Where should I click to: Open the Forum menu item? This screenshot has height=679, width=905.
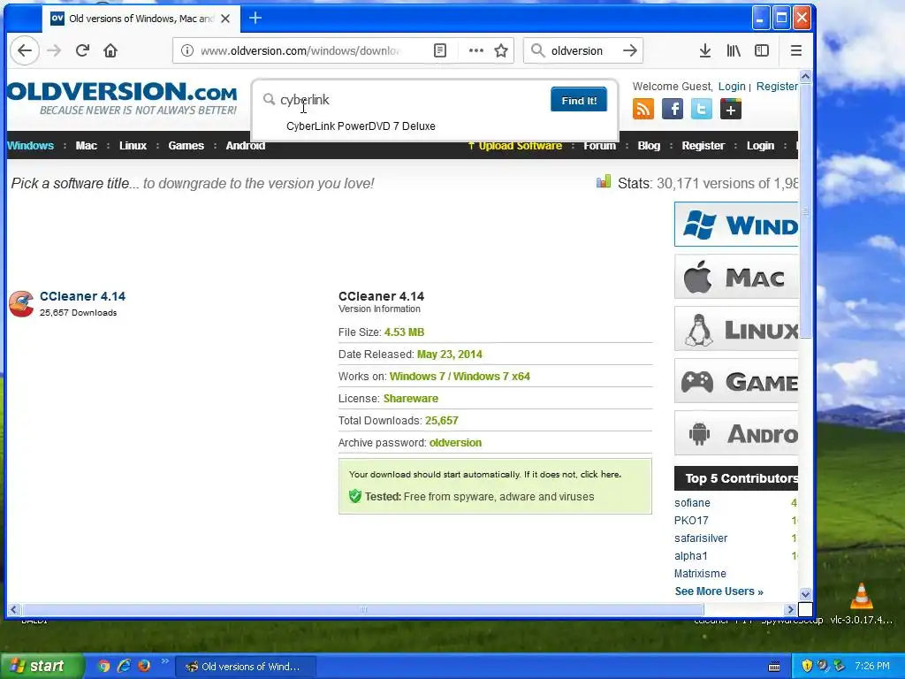(x=600, y=146)
